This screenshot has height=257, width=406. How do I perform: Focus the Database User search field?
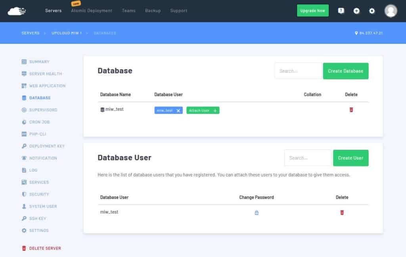(x=308, y=158)
